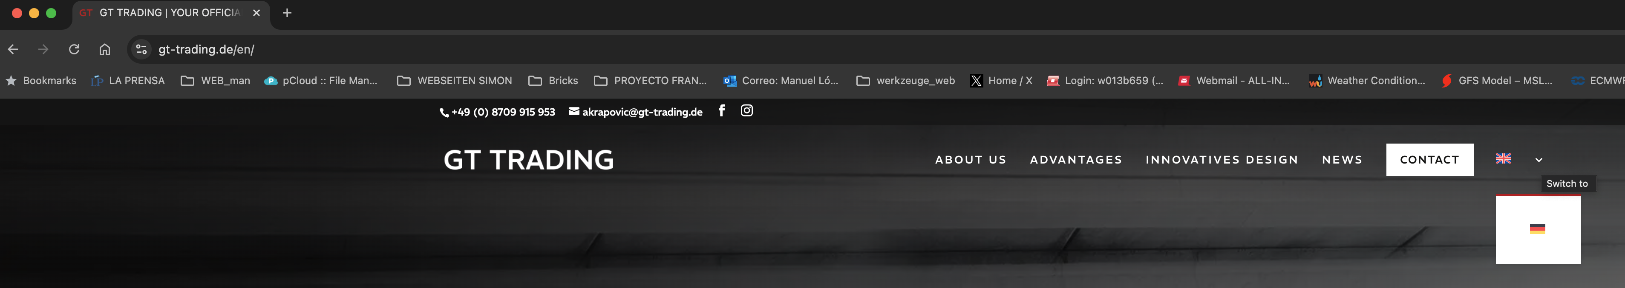Open the Bricks bookmark folder
The height and width of the screenshot is (288, 1625).
[553, 80]
